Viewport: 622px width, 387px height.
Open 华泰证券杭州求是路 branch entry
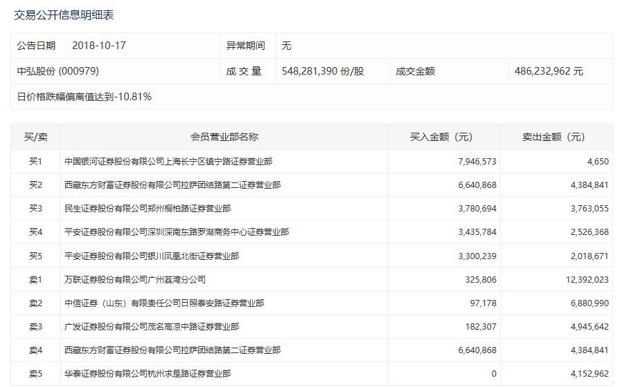147,374
